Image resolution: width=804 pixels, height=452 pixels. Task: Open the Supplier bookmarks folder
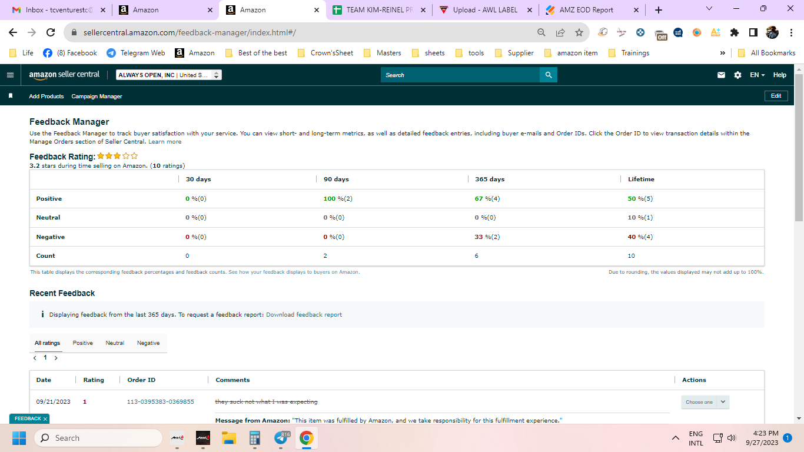pos(514,53)
